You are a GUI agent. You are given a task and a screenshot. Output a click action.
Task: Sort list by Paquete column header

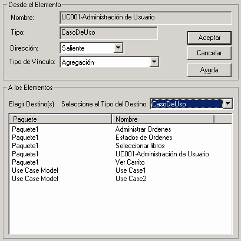61,119
